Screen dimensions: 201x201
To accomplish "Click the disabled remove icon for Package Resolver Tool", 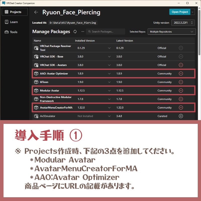I will [x=181, y=48].
